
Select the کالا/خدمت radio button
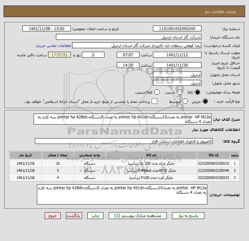pyautogui.click(x=157, y=92)
